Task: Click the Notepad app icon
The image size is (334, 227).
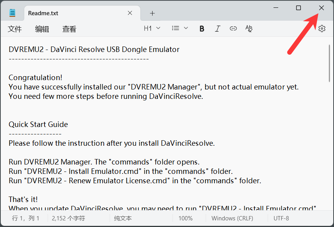Action: (12, 13)
